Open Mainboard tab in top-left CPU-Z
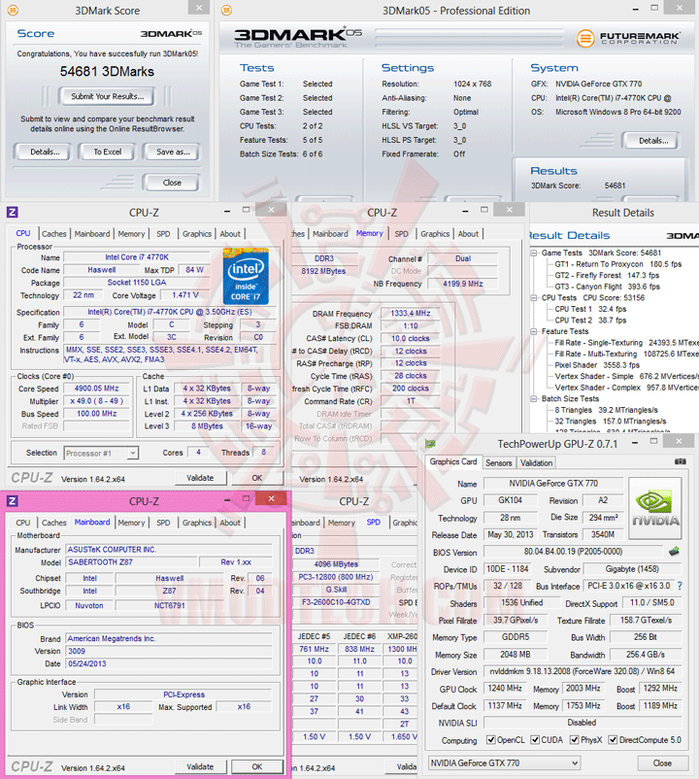The height and width of the screenshot is (779, 699). tap(92, 234)
